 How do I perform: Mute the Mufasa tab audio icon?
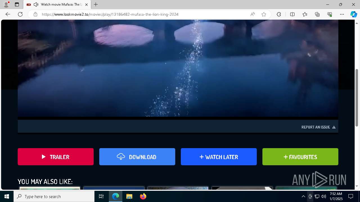(36, 4)
